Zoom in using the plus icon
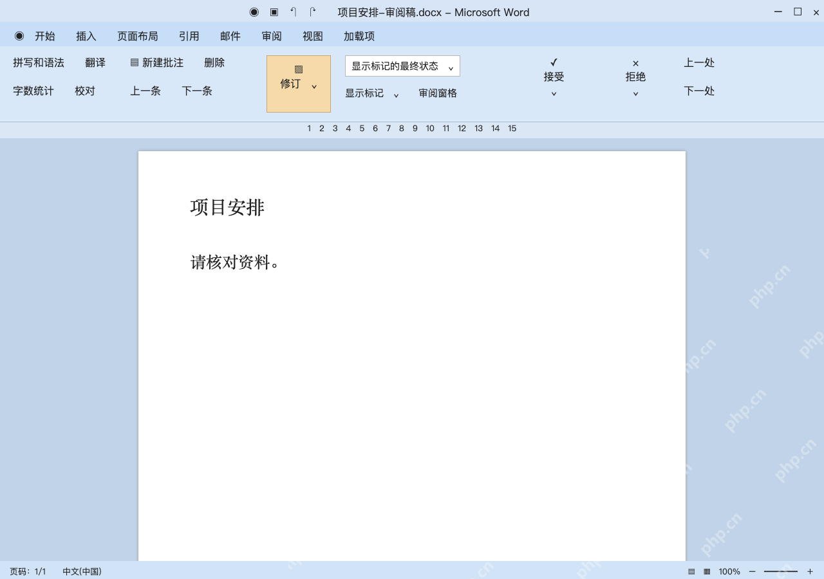Image resolution: width=824 pixels, height=579 pixels. coord(810,571)
